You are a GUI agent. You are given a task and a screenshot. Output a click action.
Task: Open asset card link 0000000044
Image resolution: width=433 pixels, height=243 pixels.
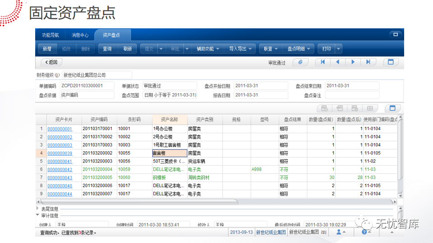pos(60,194)
